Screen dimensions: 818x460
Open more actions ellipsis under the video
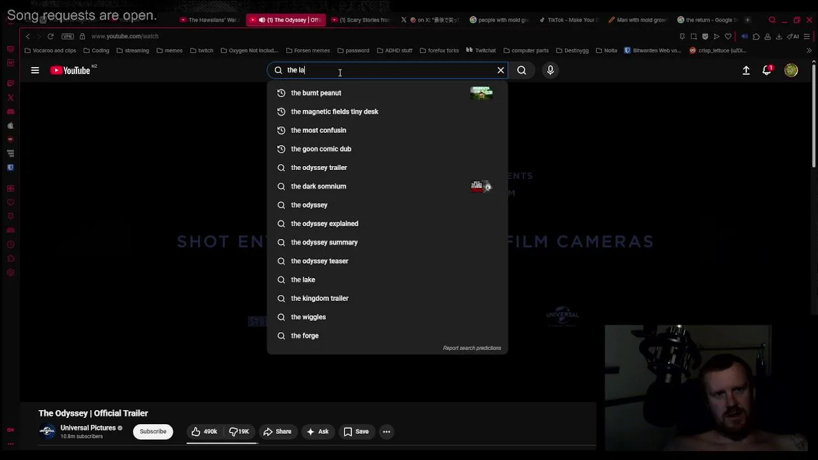point(387,432)
